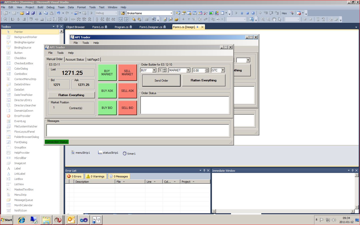Click the BUY ASK button
Screen dimensions: 360x225
click(x=107, y=91)
